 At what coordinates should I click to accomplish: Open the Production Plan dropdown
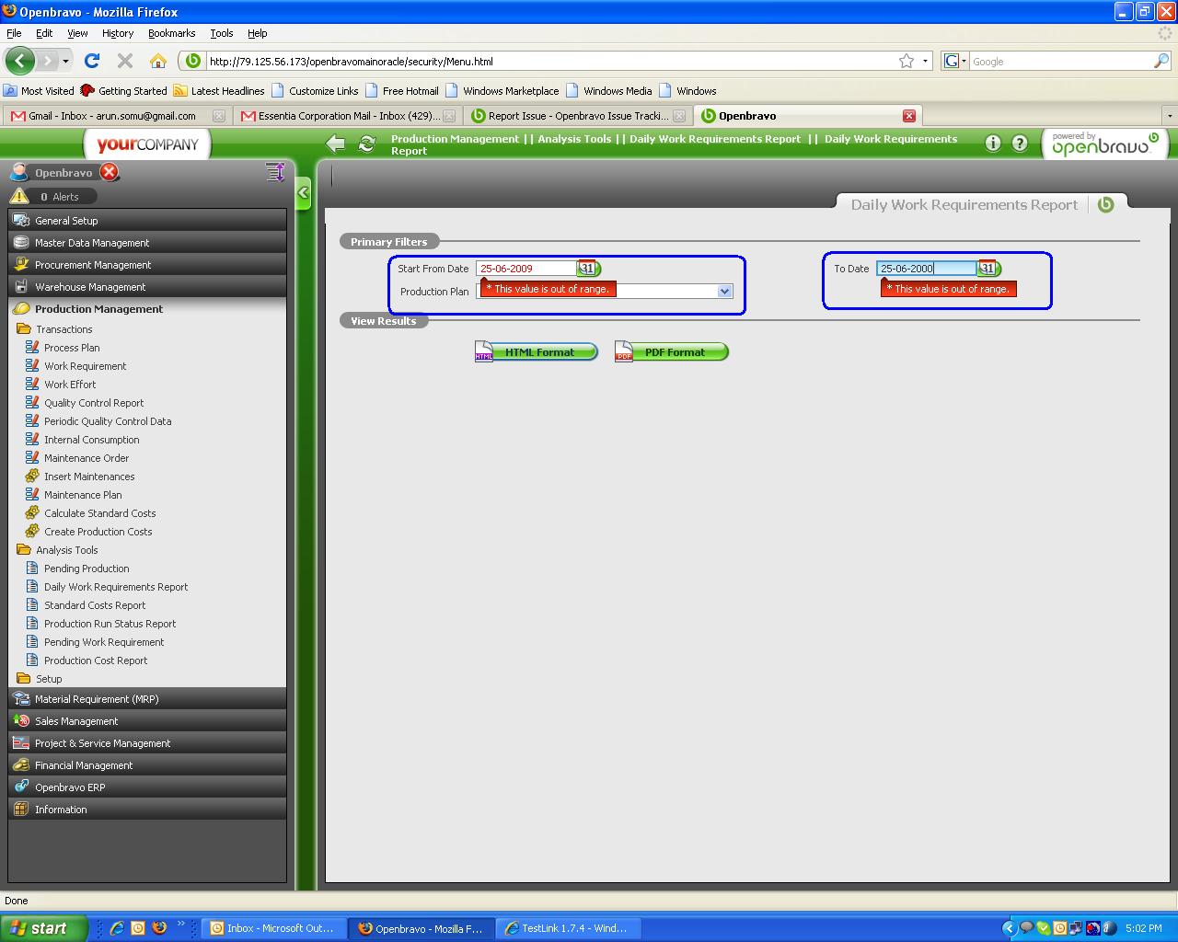coord(724,292)
